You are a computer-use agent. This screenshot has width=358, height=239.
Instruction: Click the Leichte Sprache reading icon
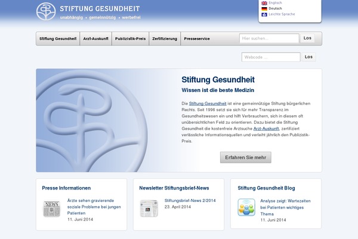coord(264,14)
